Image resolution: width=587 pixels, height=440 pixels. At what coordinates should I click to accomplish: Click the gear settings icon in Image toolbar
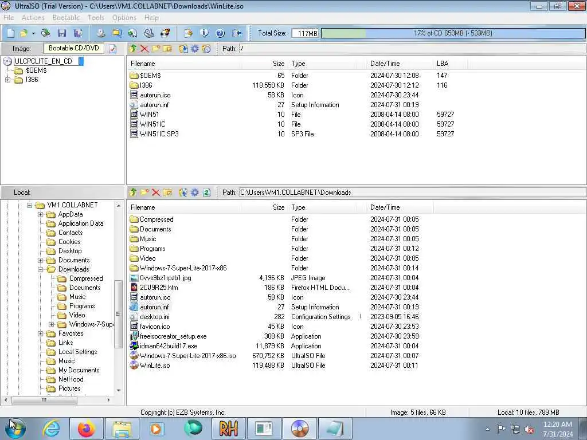tap(195, 49)
